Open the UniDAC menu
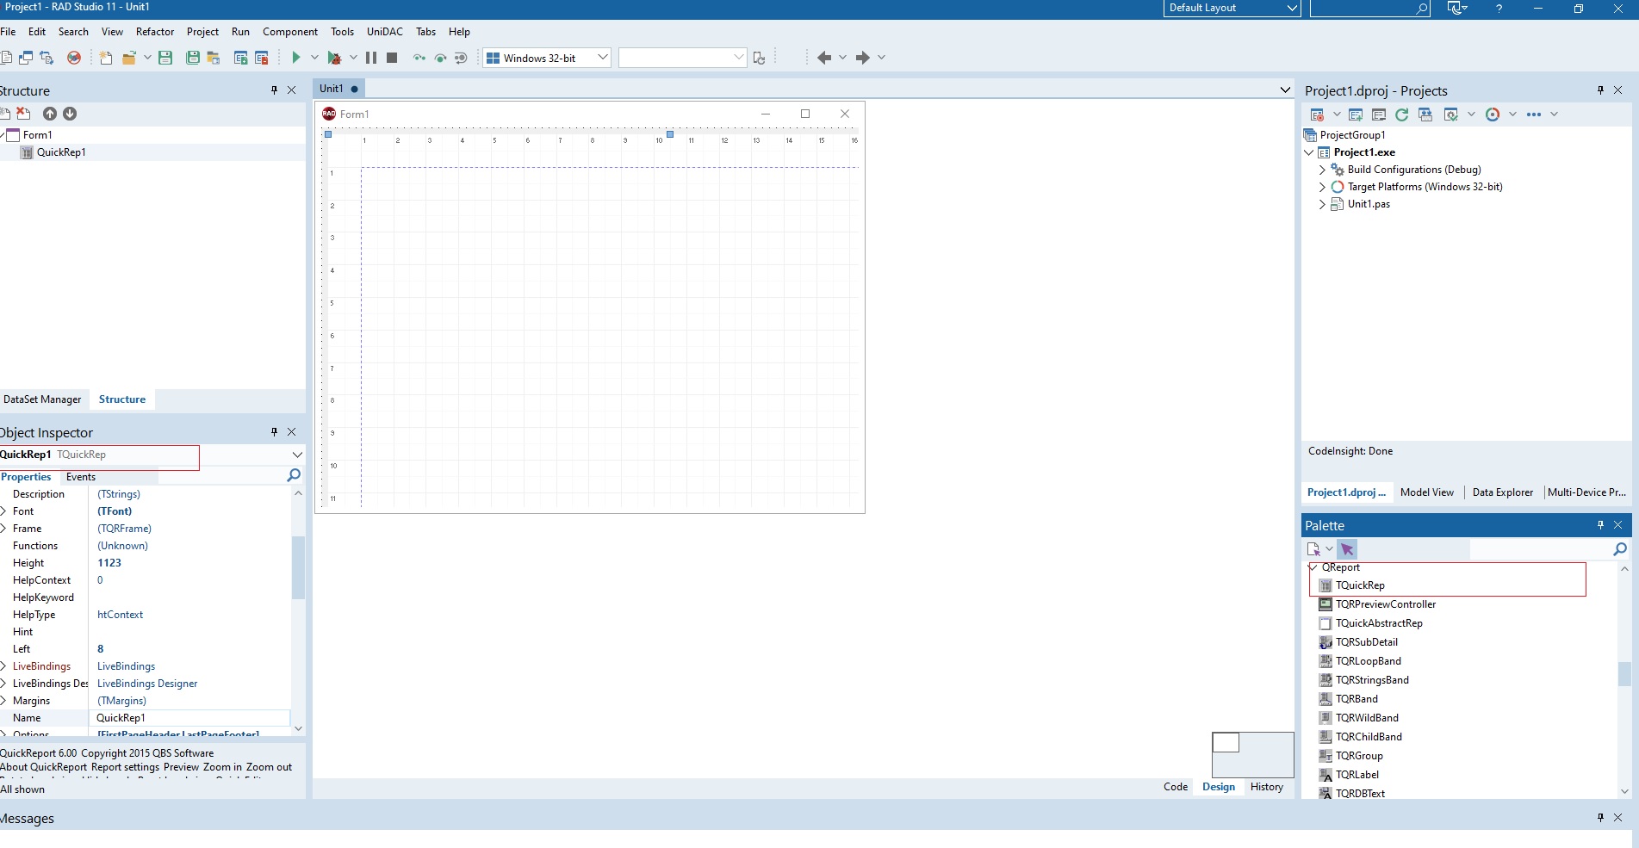The image size is (1639, 848). coord(385,32)
